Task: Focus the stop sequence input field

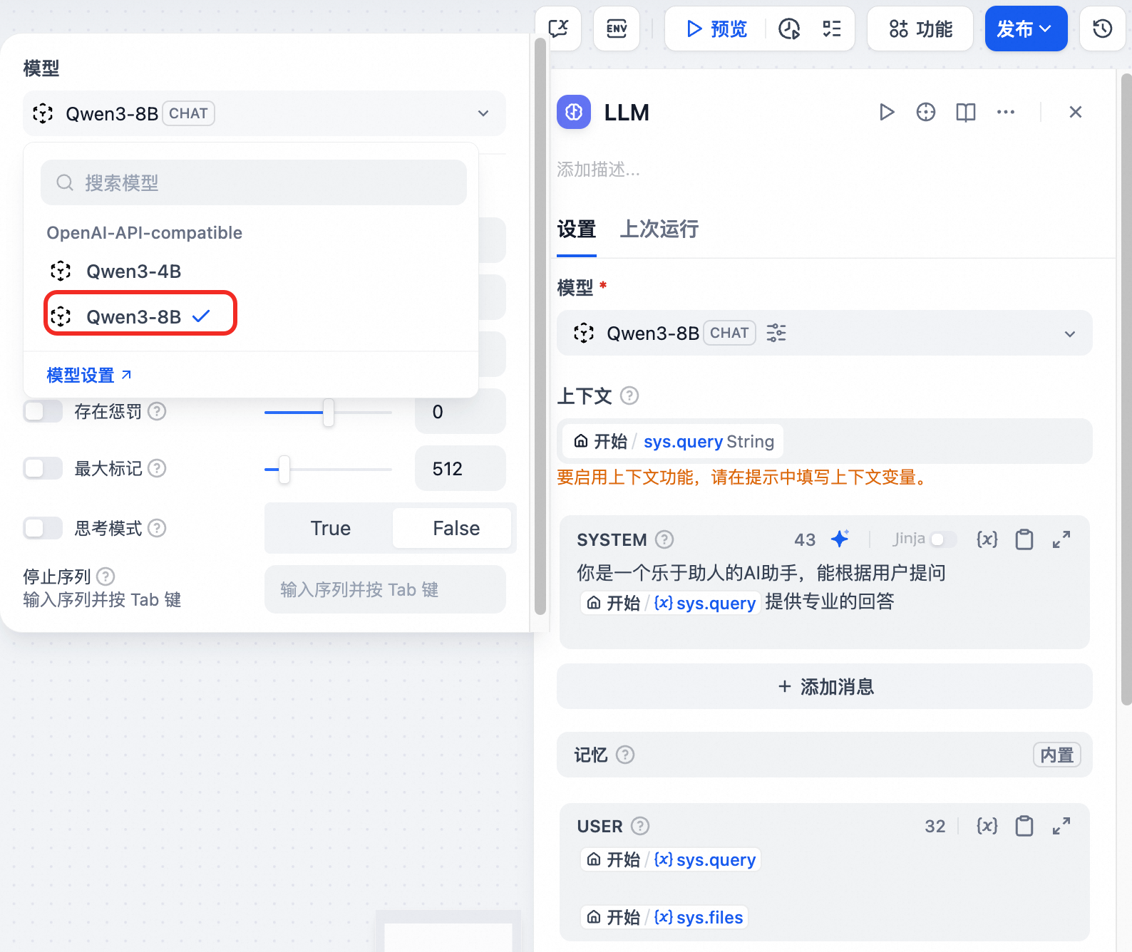Action: pos(385,589)
